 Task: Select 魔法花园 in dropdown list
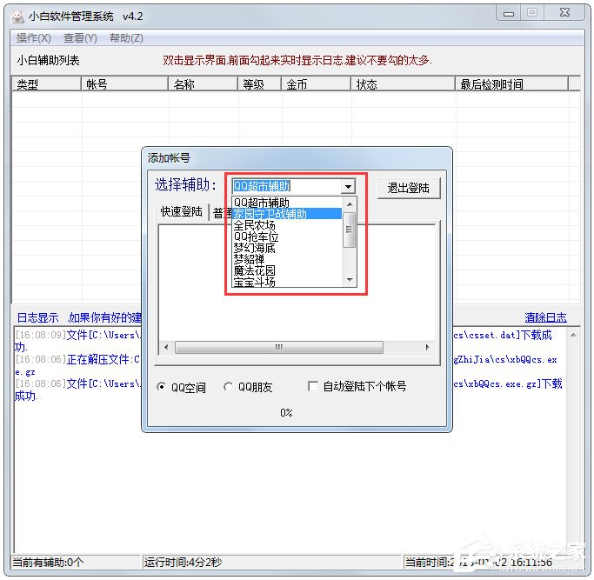[x=287, y=270]
